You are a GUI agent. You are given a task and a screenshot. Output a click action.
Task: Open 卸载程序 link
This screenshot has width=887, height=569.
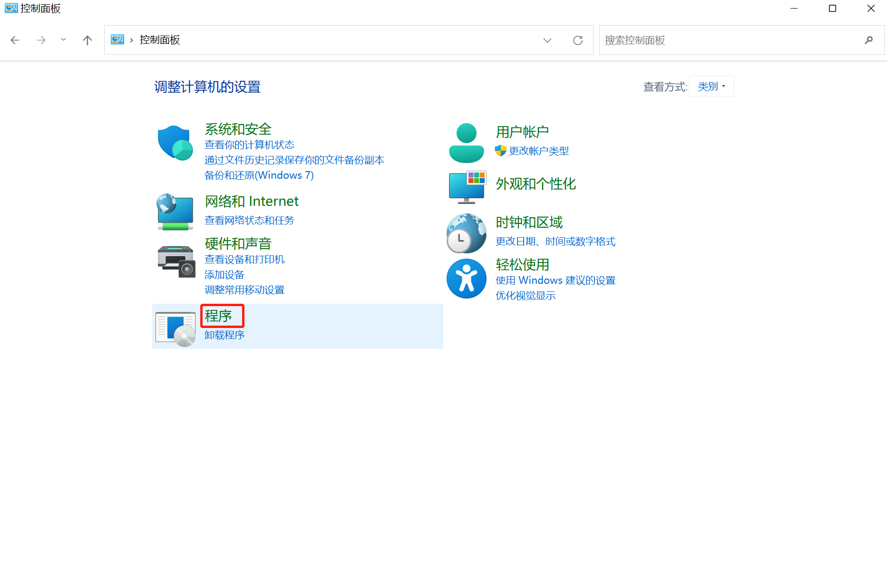tap(224, 335)
